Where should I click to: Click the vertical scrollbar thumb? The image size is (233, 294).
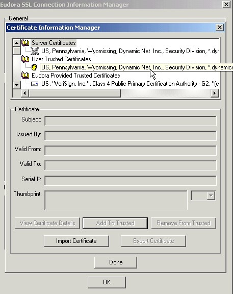(x=16, y=51)
